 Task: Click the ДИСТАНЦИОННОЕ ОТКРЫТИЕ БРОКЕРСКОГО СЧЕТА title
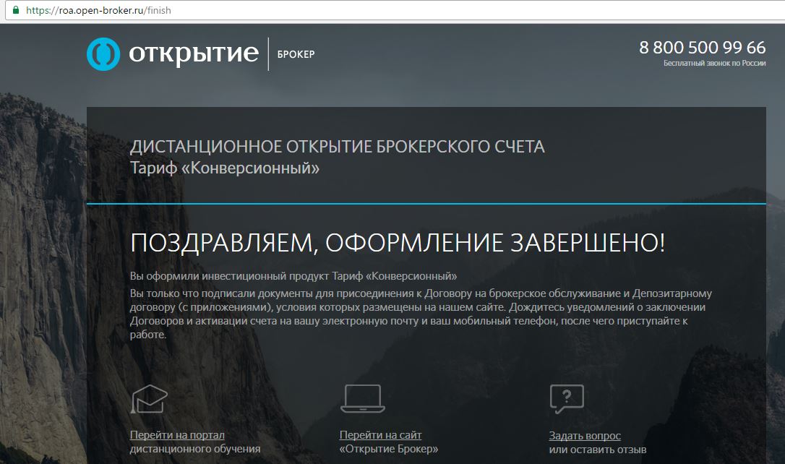(x=337, y=147)
